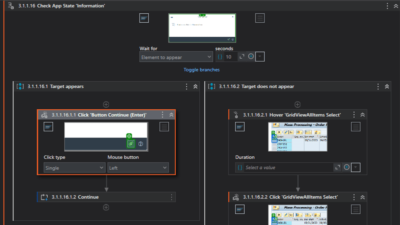Viewport: 400px width, 225px height.
Task: Open the three-dot menu on the Continue activity
Action: (x=171, y=197)
